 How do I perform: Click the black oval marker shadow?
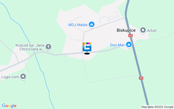tap(87, 54)
